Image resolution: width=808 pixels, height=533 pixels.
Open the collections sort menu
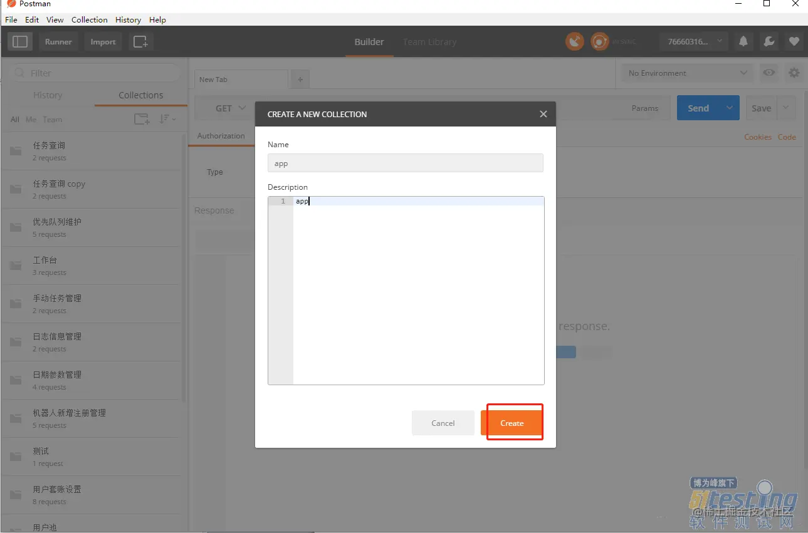167,119
